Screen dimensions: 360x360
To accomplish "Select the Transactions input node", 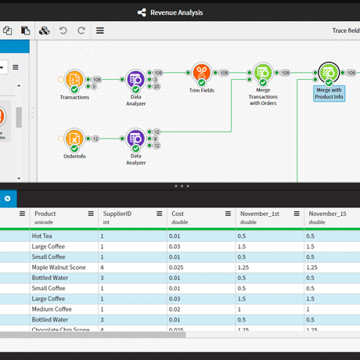I will pyautogui.click(x=74, y=79).
